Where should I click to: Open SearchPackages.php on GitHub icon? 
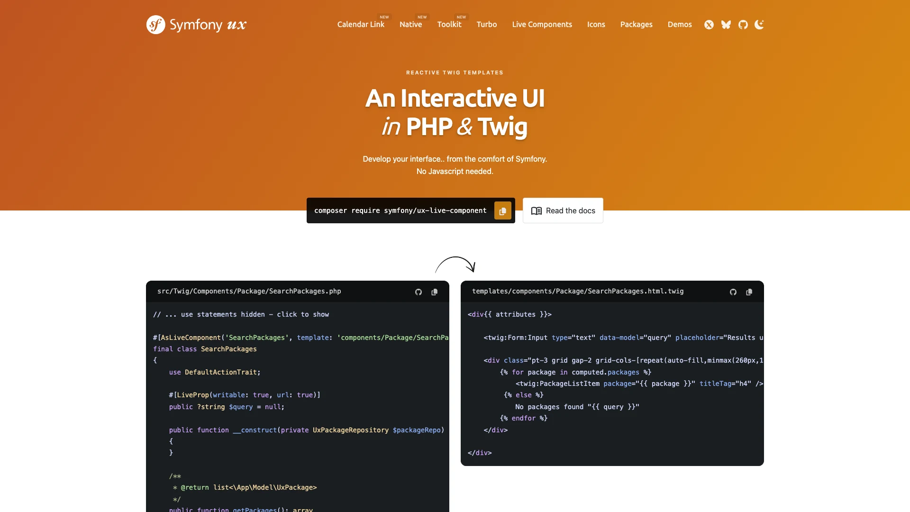click(419, 292)
